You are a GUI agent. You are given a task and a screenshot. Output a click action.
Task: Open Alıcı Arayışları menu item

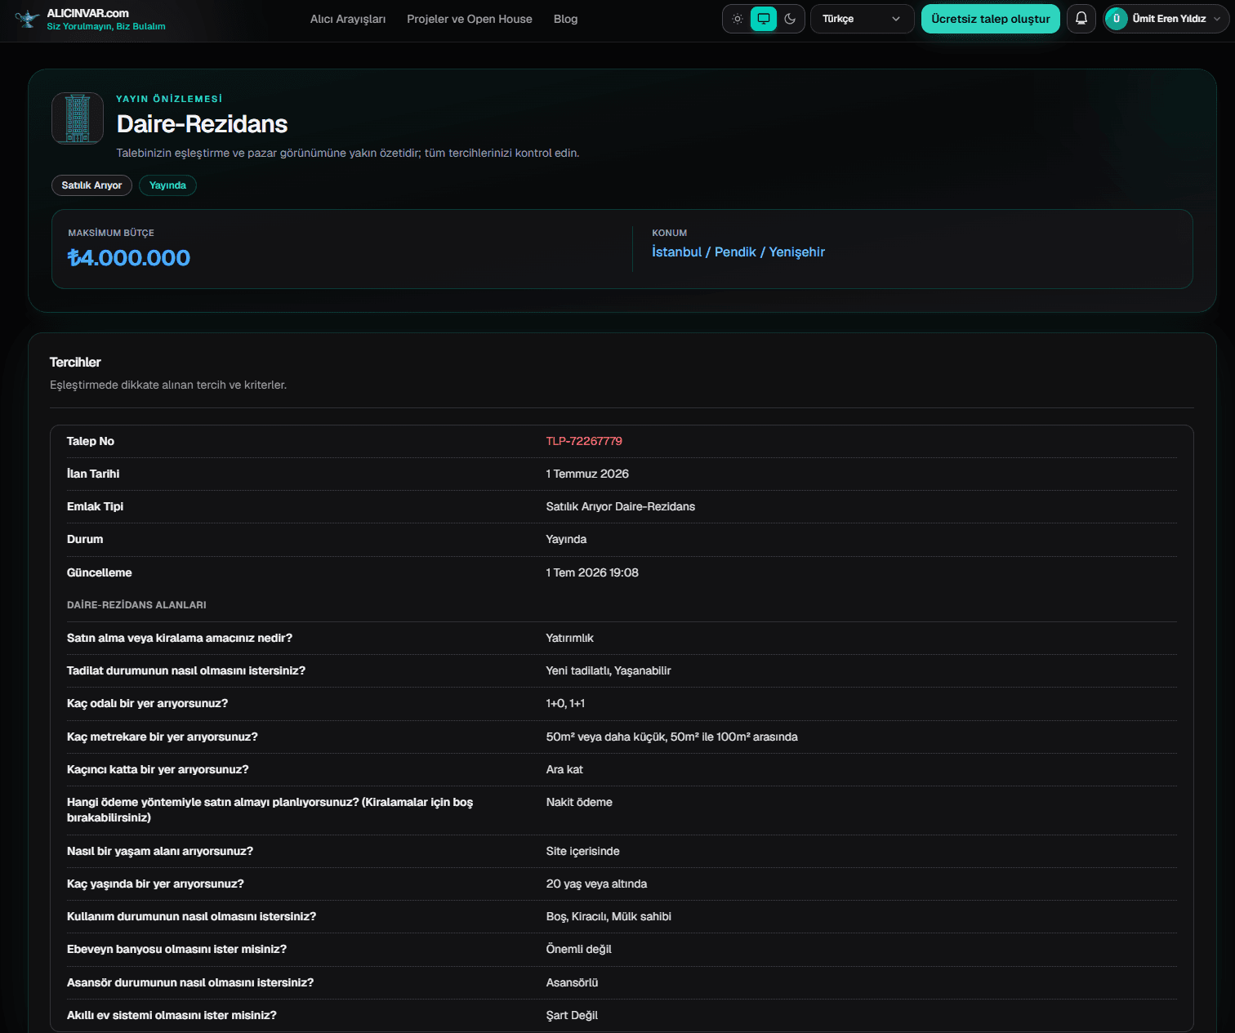[348, 19]
